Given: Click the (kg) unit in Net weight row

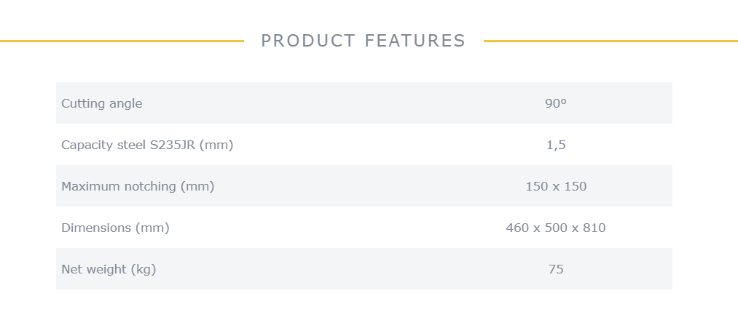Looking at the screenshot, I should coord(144,269).
